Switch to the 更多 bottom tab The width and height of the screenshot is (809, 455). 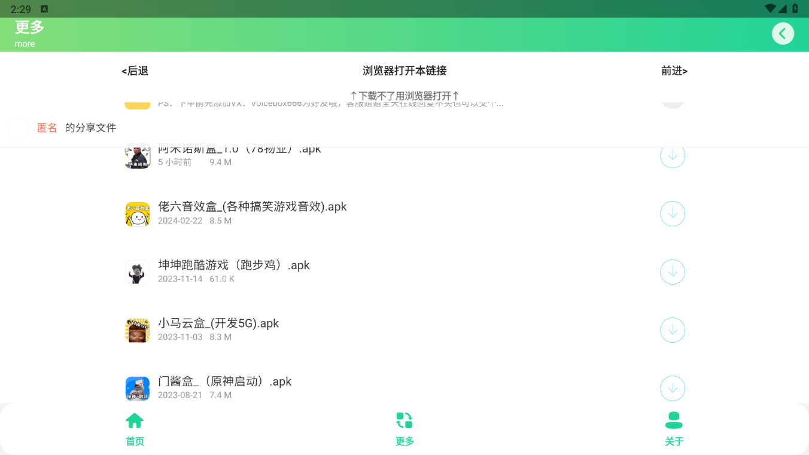click(404, 429)
